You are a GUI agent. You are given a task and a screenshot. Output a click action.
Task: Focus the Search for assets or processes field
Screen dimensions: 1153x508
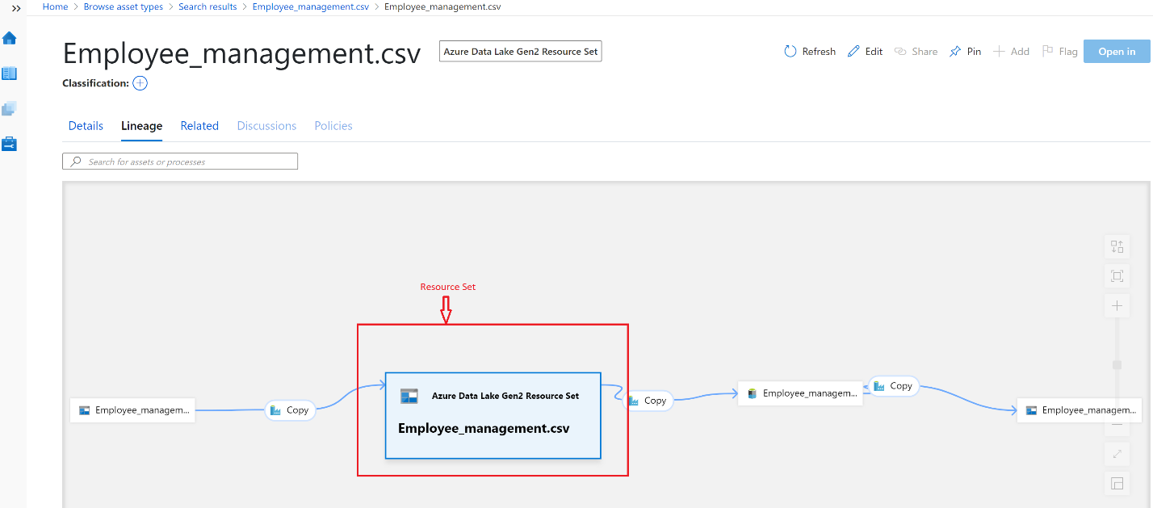(x=180, y=162)
